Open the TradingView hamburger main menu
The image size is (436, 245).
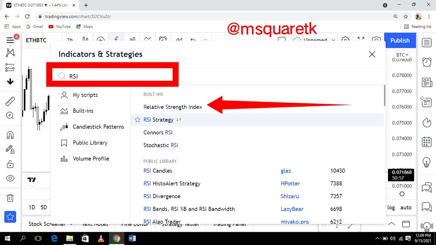pyautogui.click(x=10, y=40)
